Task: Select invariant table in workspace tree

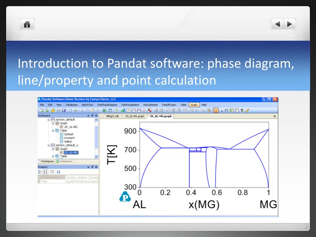Action: [x=69, y=138]
